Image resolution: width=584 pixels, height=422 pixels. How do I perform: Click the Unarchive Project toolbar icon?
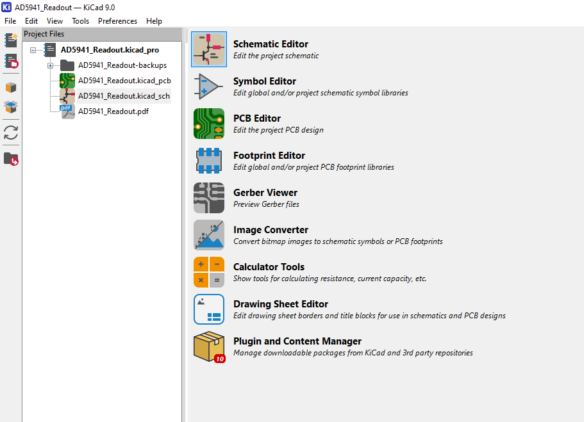click(11, 107)
